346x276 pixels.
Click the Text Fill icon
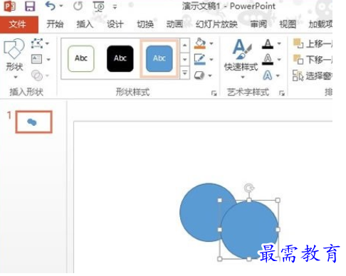(x=268, y=44)
